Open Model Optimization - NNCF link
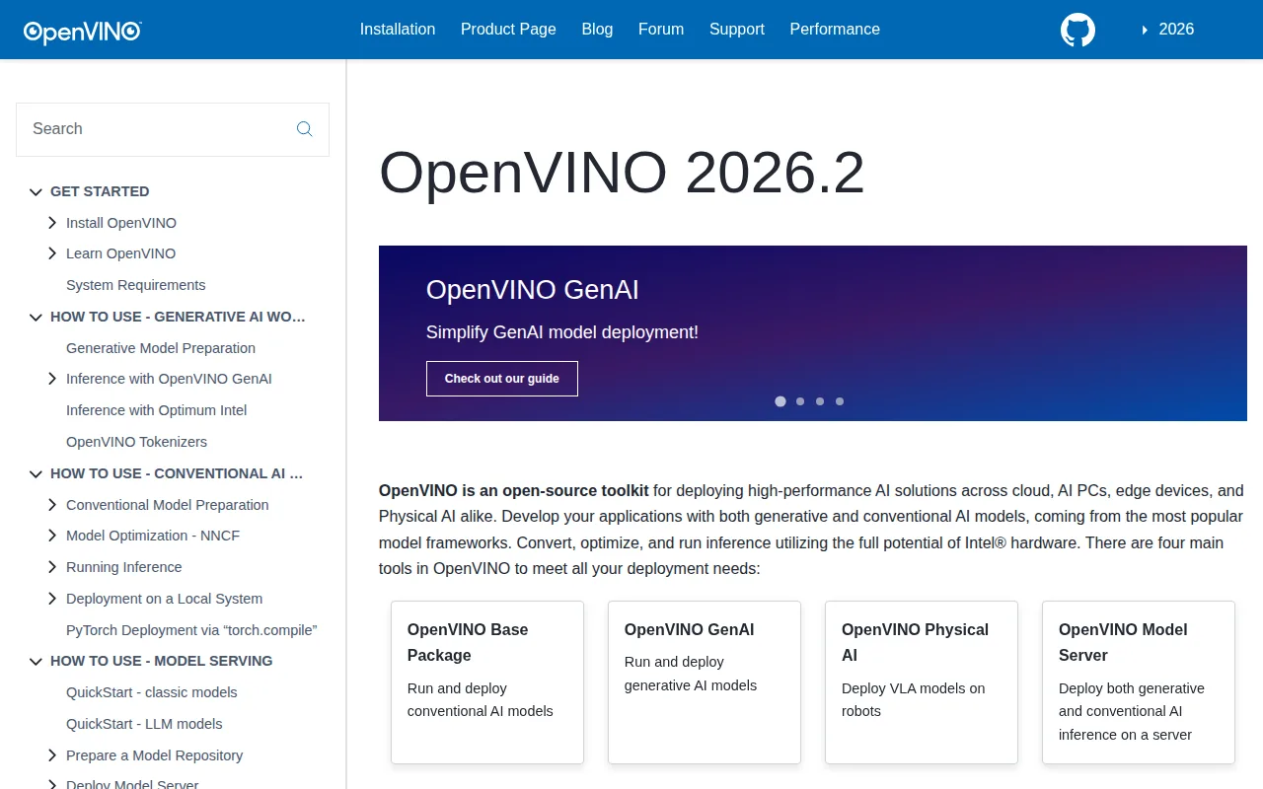This screenshot has width=1263, height=789. [153, 536]
